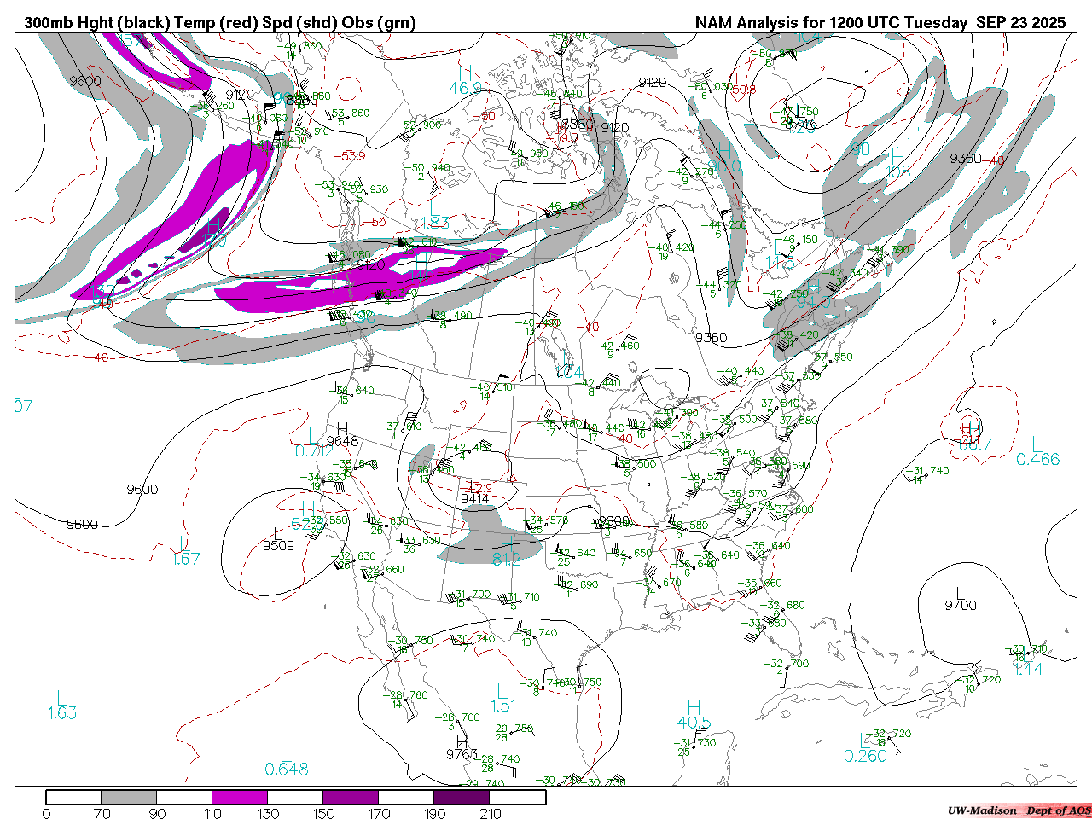Pick the magenta 110–130 legend swatch

tap(240, 797)
